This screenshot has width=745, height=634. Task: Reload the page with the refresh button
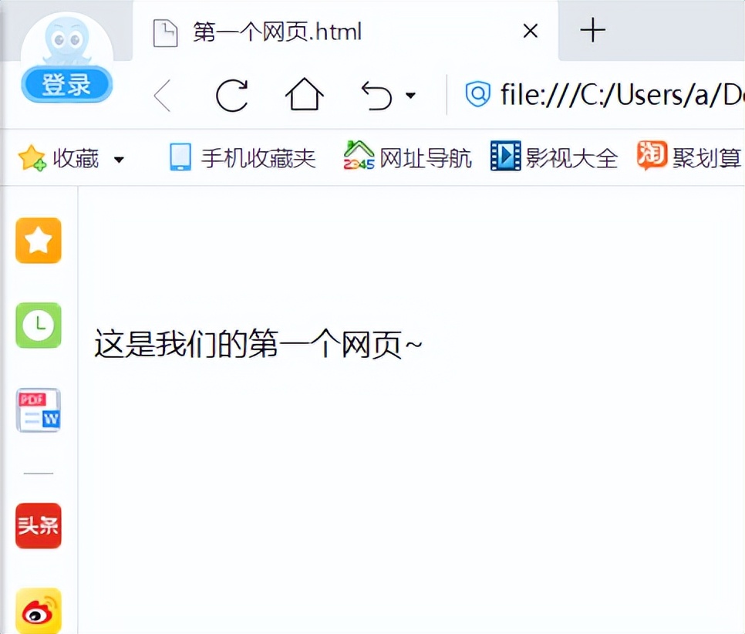point(231,94)
